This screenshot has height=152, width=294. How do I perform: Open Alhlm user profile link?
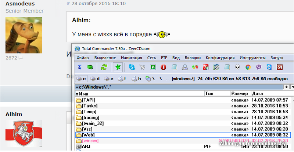click(14, 114)
